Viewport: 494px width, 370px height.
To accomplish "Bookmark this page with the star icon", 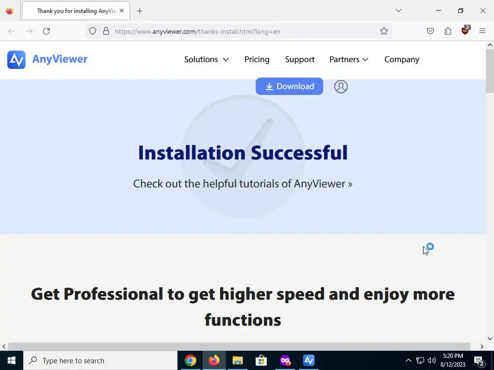I will (384, 31).
